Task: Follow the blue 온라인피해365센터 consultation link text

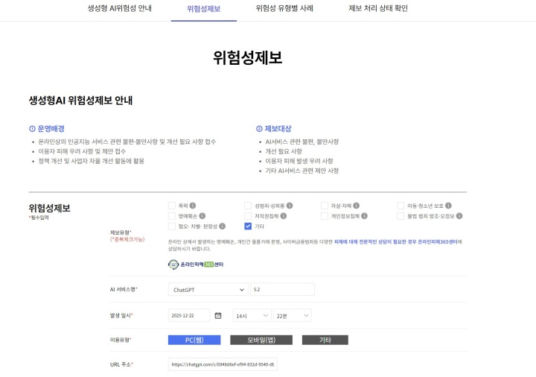Action: pos(395,242)
